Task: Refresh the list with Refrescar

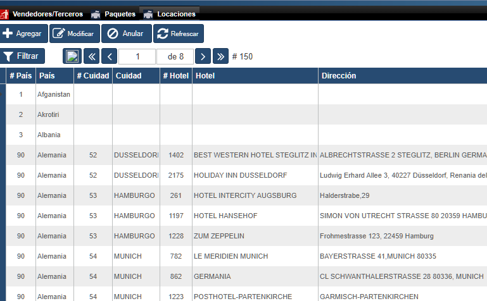Action: tap(178, 34)
